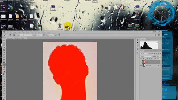This screenshot has height=100, width=178.
Task: Open the WinSCP shortcut on desktop
Action: 10,7
